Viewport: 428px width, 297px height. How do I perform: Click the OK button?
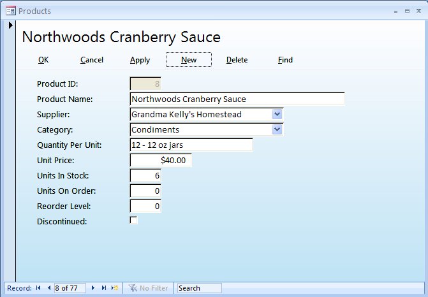[43, 60]
